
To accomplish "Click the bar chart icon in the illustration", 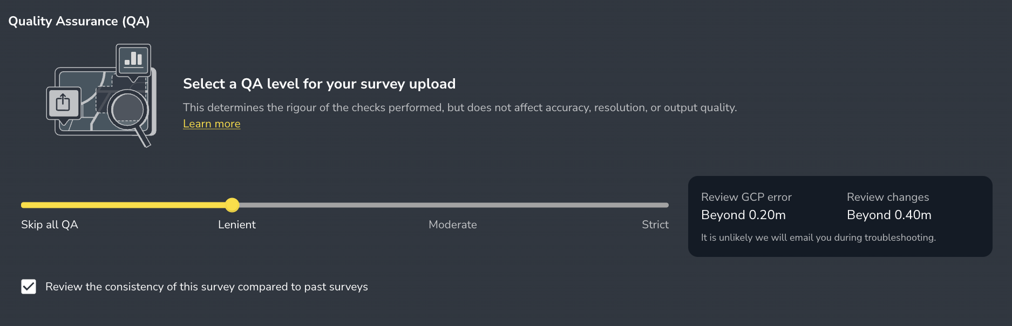I will coord(133,58).
